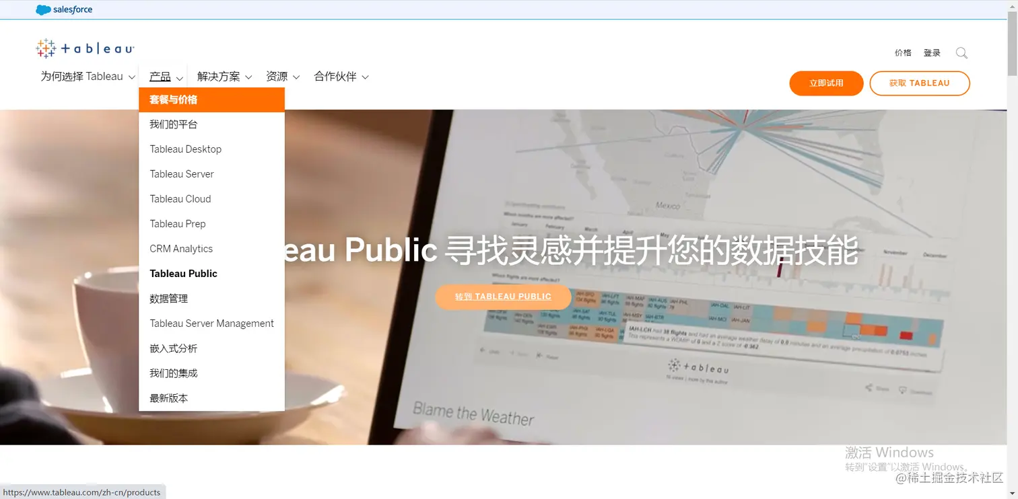Open 为何选择 Tableau nav item
Screen dimensions: 1018x499
81,77
